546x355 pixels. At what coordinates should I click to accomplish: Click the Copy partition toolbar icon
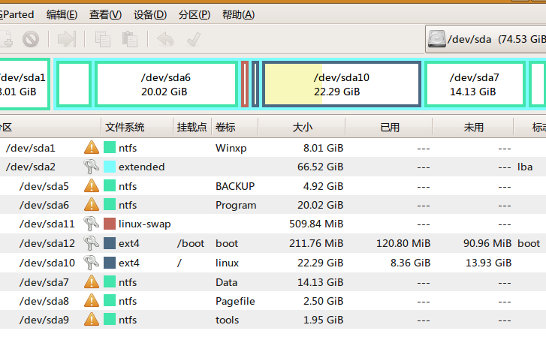(103, 39)
